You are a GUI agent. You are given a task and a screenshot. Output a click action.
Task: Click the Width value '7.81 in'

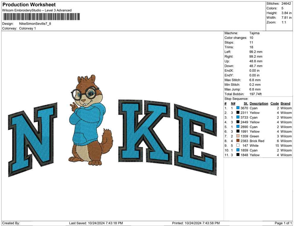click(286, 17)
